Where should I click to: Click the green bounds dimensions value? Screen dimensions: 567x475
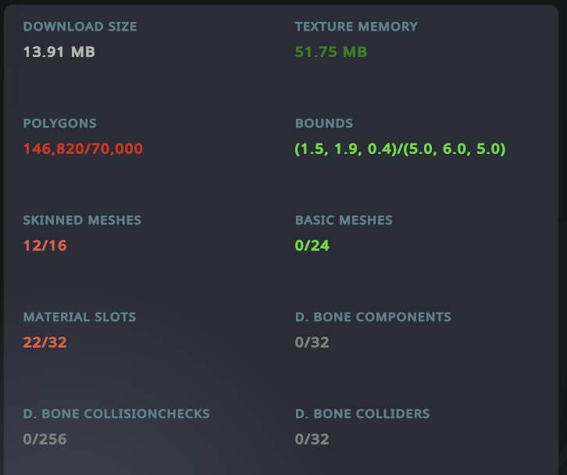point(400,149)
